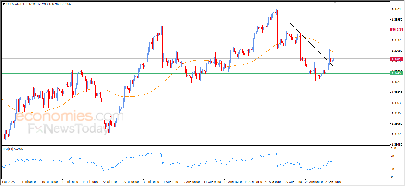Select the green 1.37450 price tag
This screenshot has width=405, height=186.
coord(397,73)
